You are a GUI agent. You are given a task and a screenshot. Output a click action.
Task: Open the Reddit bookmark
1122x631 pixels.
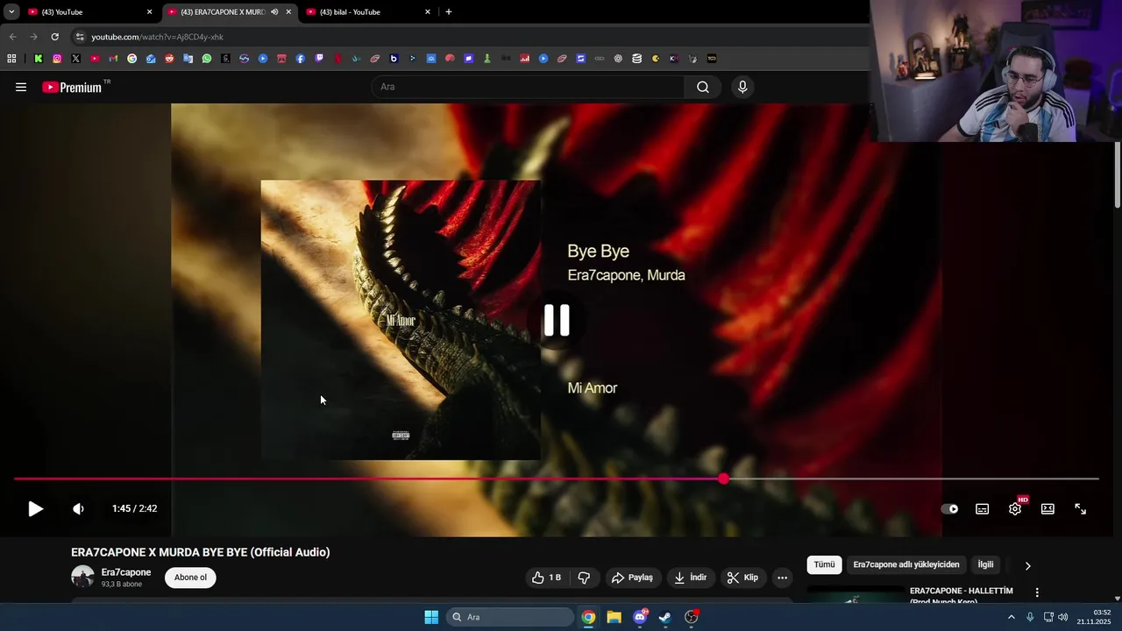[x=169, y=59]
